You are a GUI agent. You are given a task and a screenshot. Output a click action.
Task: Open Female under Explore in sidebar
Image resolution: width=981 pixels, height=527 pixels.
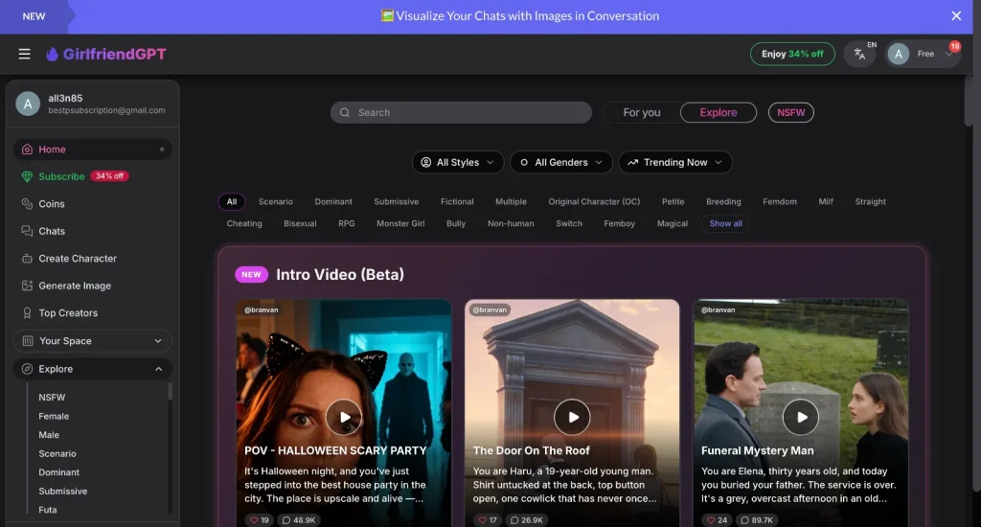pos(54,416)
